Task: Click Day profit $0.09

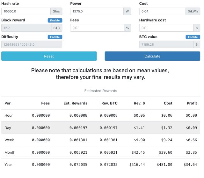Action: point(191,128)
